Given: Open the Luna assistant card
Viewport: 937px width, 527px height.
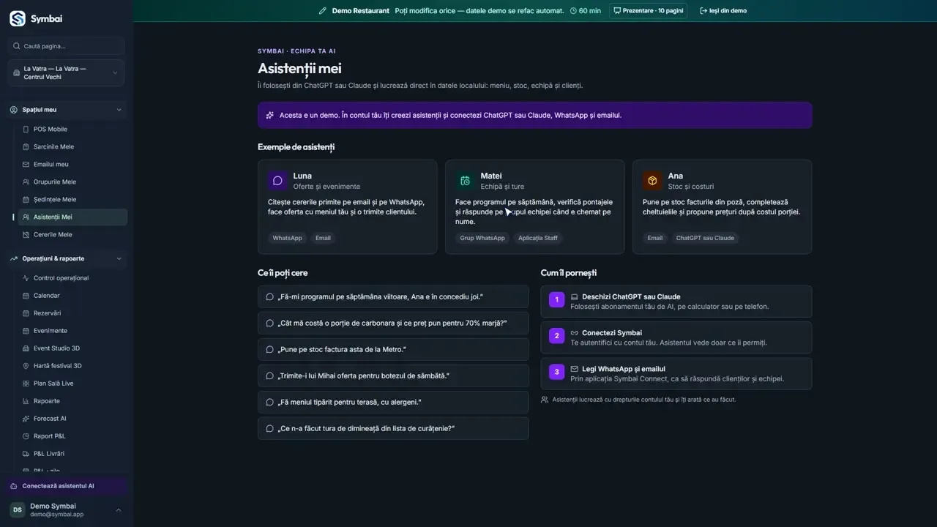Looking at the screenshot, I should [x=347, y=207].
